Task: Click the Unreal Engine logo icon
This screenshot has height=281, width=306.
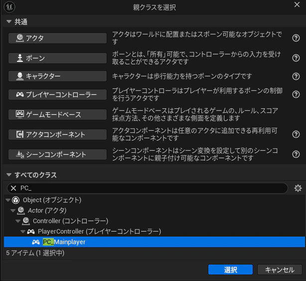Action: (9, 7)
